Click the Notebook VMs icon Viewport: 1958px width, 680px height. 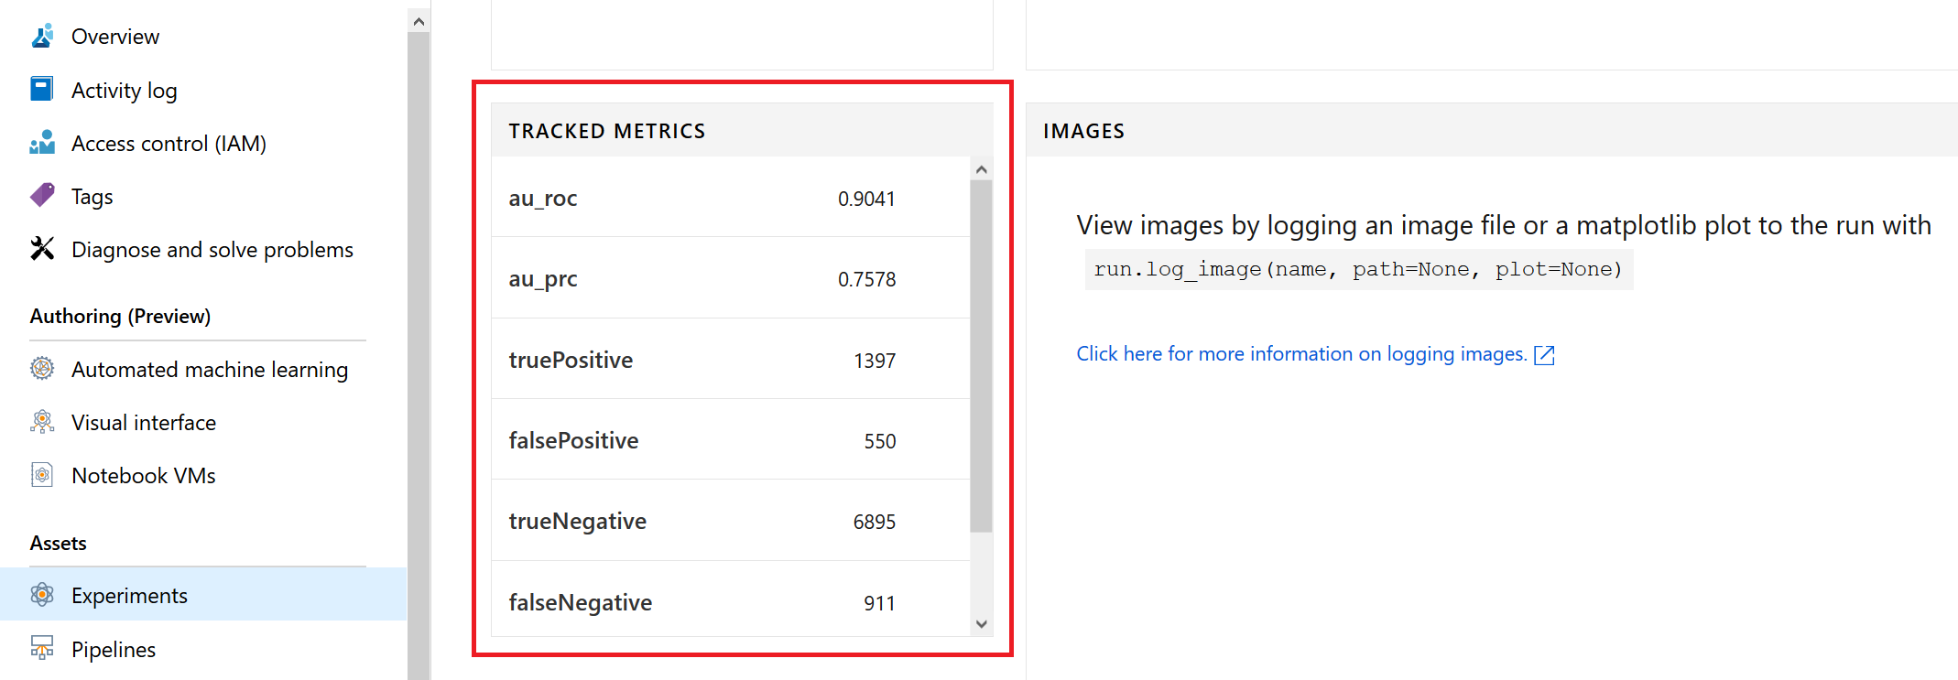pyautogui.click(x=42, y=474)
